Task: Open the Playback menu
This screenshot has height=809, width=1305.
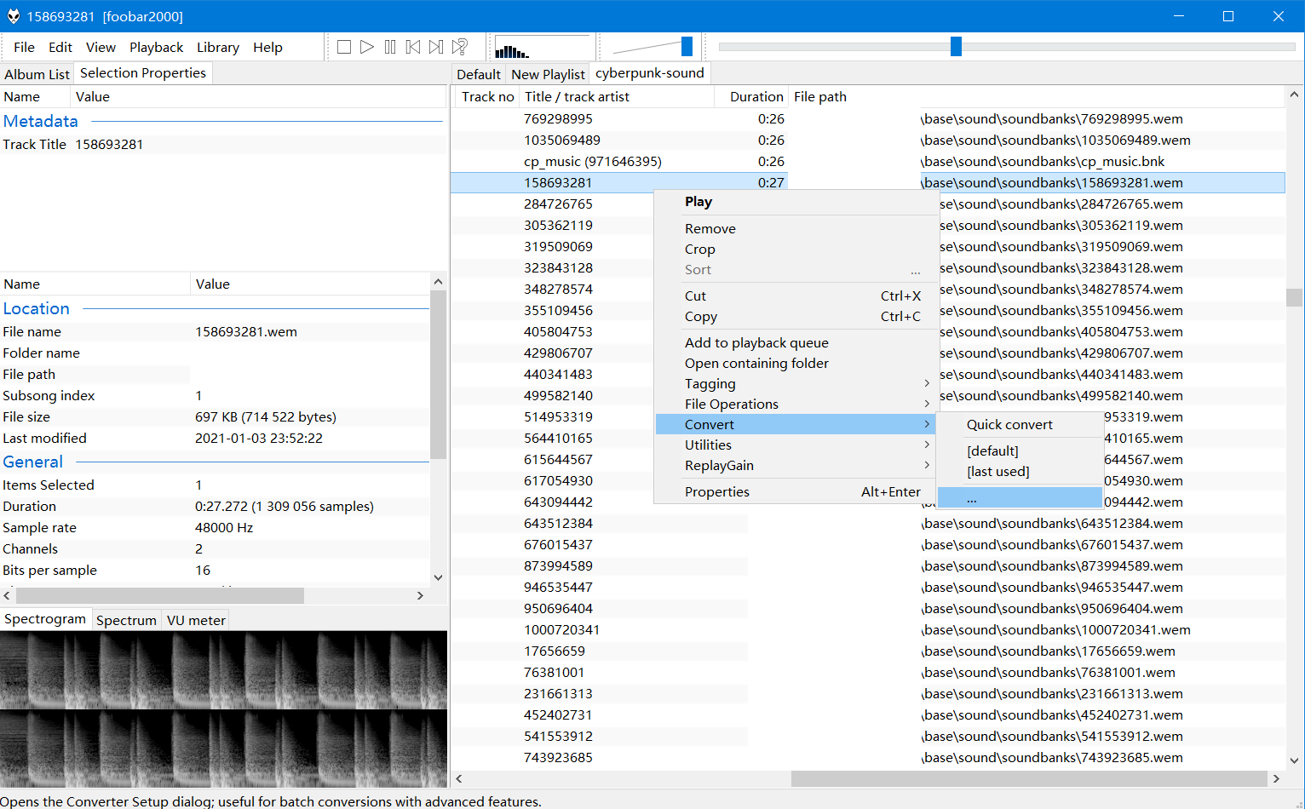Action: pyautogui.click(x=156, y=47)
